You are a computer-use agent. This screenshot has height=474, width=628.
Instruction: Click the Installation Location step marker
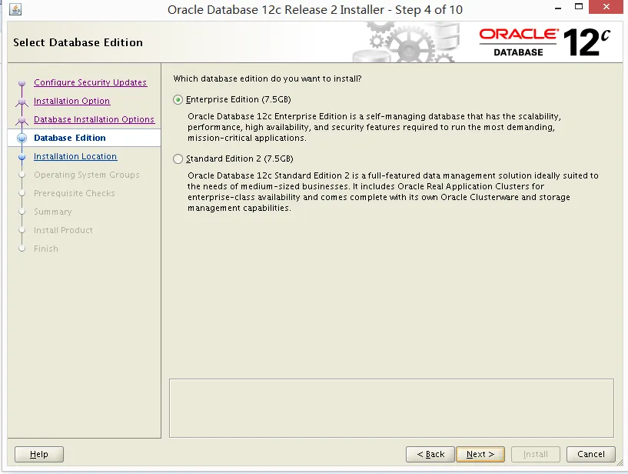pyautogui.click(x=22, y=157)
